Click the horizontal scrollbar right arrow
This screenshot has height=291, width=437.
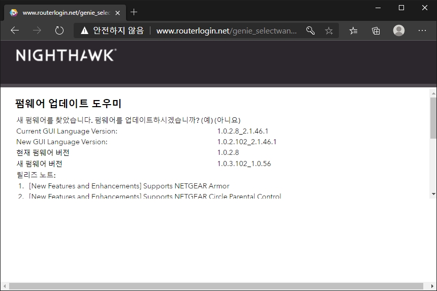point(432,286)
